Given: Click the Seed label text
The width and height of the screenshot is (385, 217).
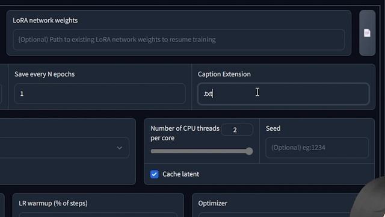Looking at the screenshot, I should point(273,128).
